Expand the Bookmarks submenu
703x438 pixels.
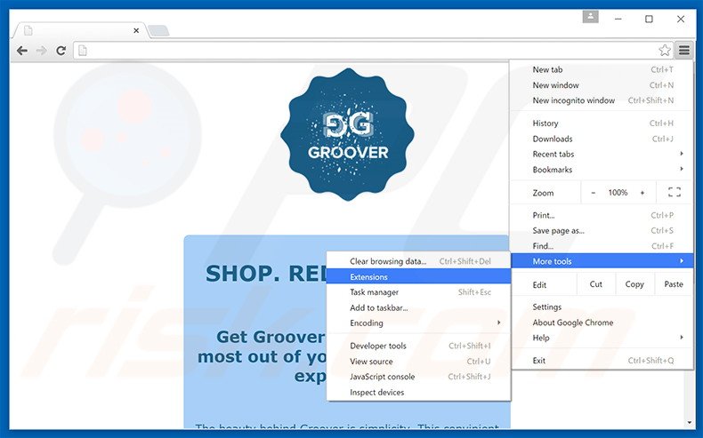[602, 170]
